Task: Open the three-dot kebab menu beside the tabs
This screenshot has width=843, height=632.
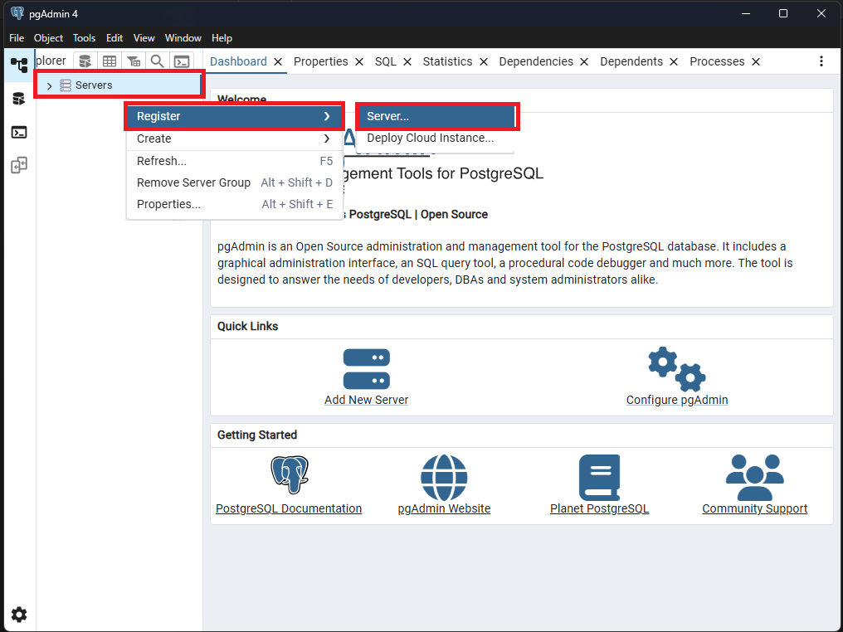Action: pyautogui.click(x=821, y=61)
